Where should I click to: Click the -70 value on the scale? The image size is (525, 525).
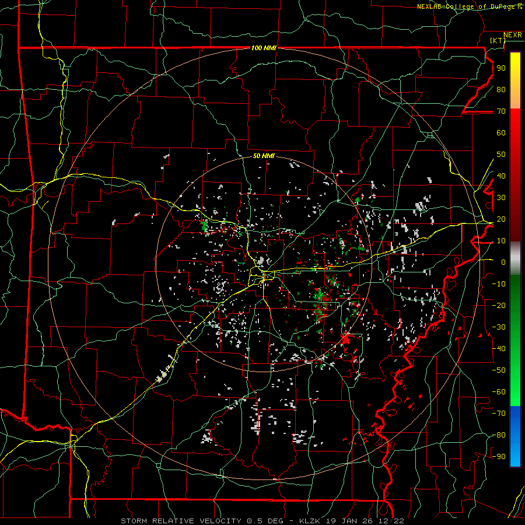(499, 414)
